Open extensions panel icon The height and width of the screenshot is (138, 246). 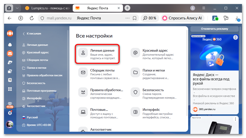click(226, 18)
